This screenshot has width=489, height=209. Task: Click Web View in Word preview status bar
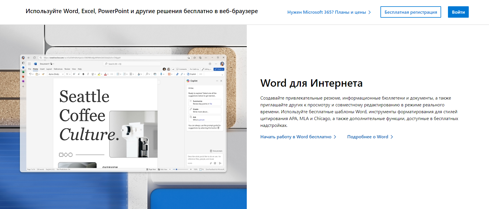[x=163, y=169]
